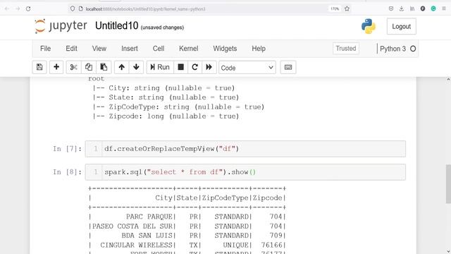The width and height of the screenshot is (451, 254).
Task: Open the Cell menu
Action: pos(159,49)
